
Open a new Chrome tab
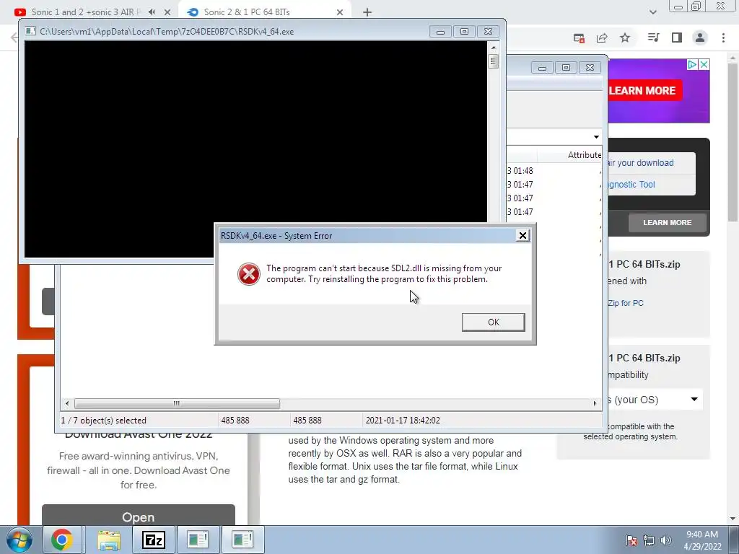click(x=367, y=12)
